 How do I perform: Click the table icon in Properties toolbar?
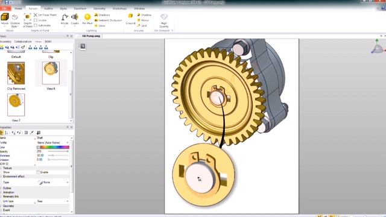26,133
